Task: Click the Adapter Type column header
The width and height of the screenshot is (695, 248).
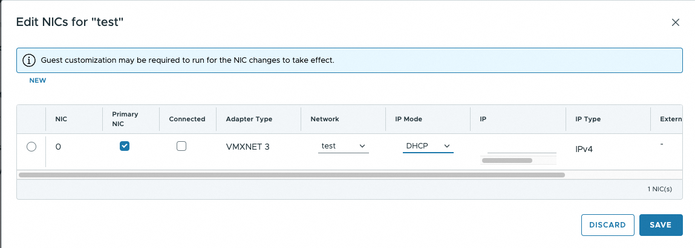Action: (x=249, y=119)
